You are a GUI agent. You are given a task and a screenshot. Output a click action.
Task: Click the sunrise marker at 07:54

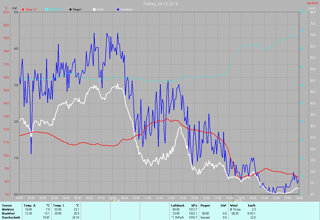[111, 200]
